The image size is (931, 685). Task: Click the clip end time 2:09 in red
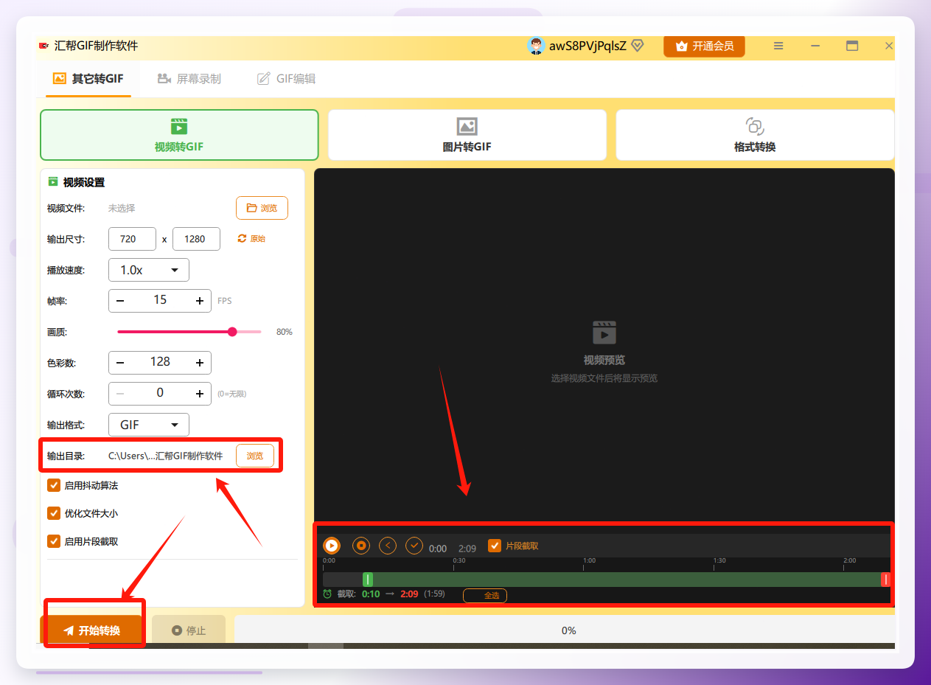tap(409, 594)
